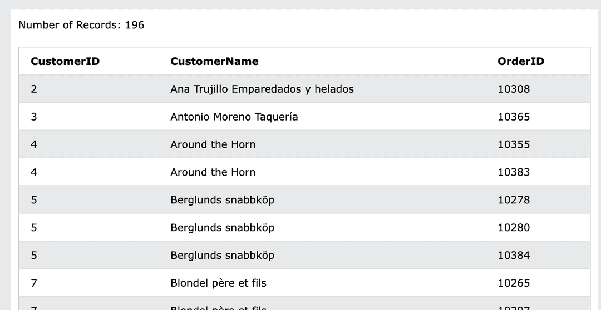Click order ID 10308
601x310 pixels.
pyautogui.click(x=514, y=89)
